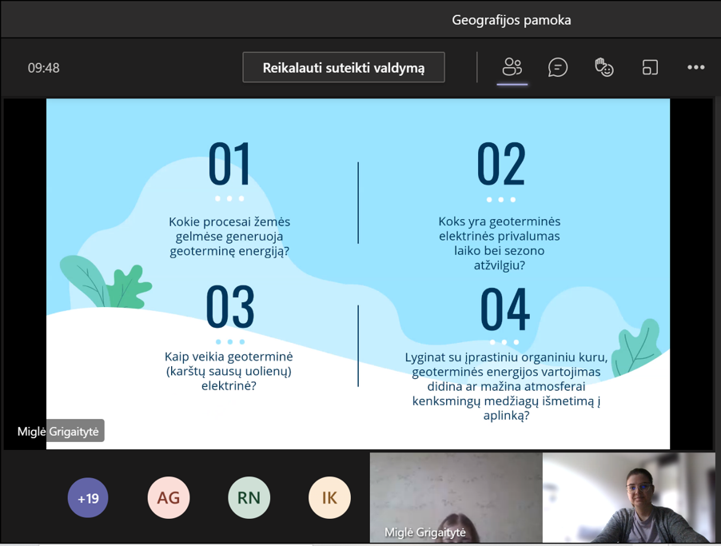
Task: Open the raise hand reactions icon
Action: click(x=603, y=67)
